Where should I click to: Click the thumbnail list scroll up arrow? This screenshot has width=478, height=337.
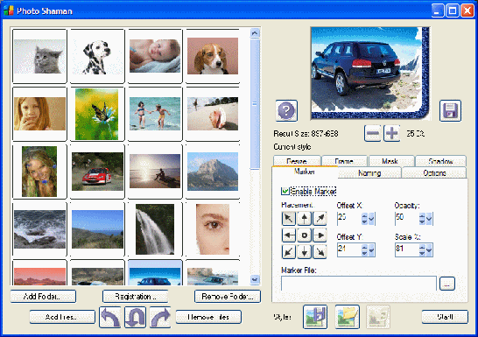click(255, 33)
